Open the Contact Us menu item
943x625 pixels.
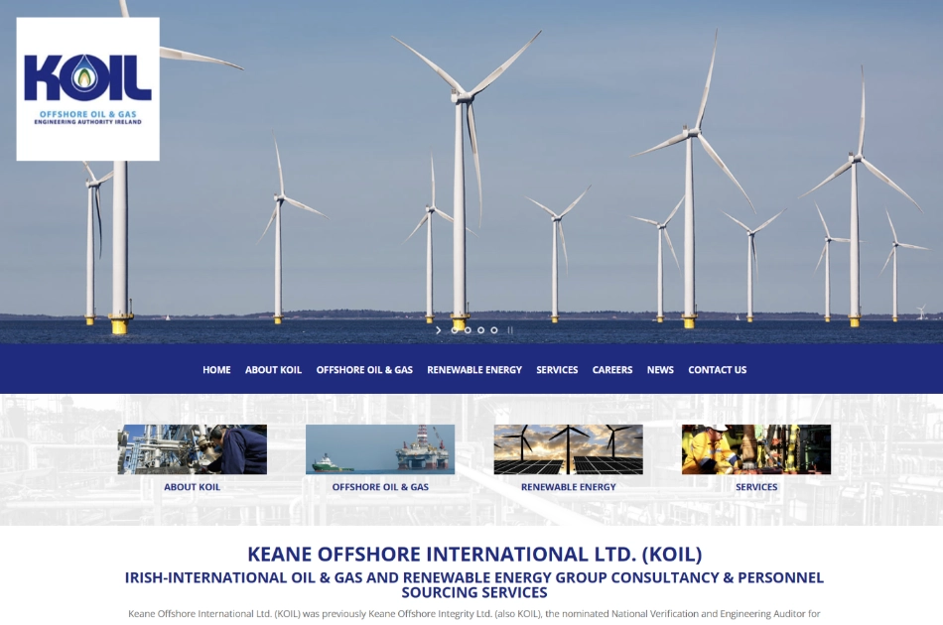[718, 370]
